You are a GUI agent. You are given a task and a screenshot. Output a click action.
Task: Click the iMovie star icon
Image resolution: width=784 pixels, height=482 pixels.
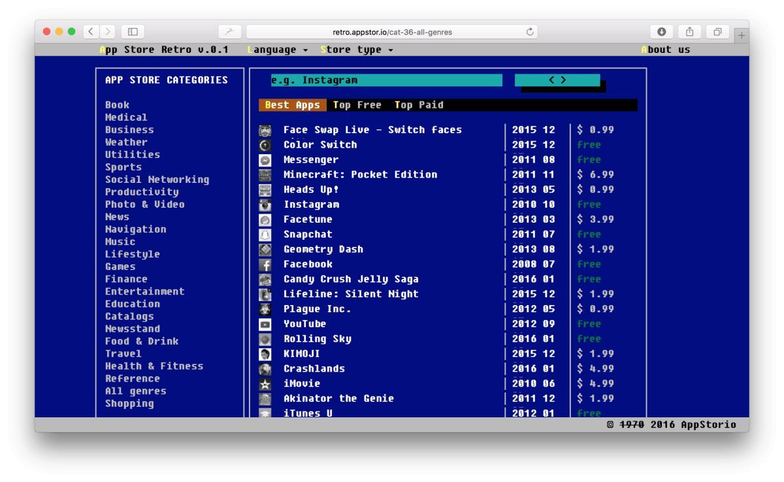(265, 384)
